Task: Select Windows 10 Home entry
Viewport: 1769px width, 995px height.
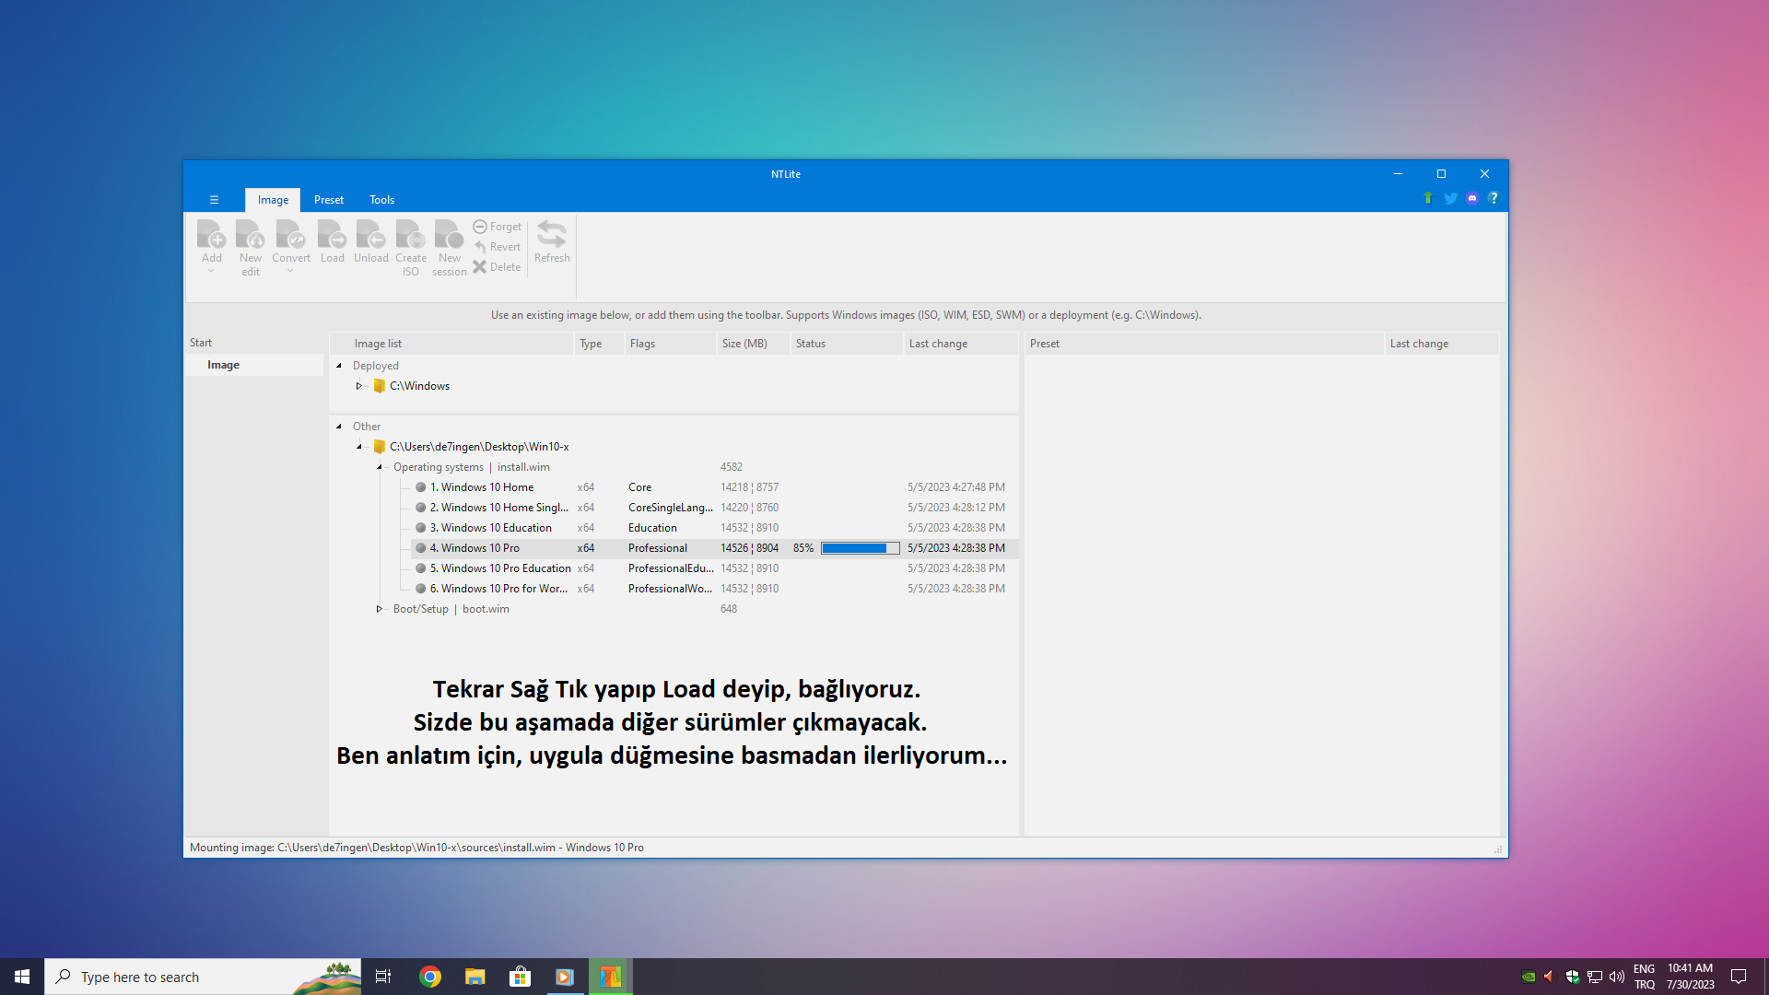Action: [486, 487]
